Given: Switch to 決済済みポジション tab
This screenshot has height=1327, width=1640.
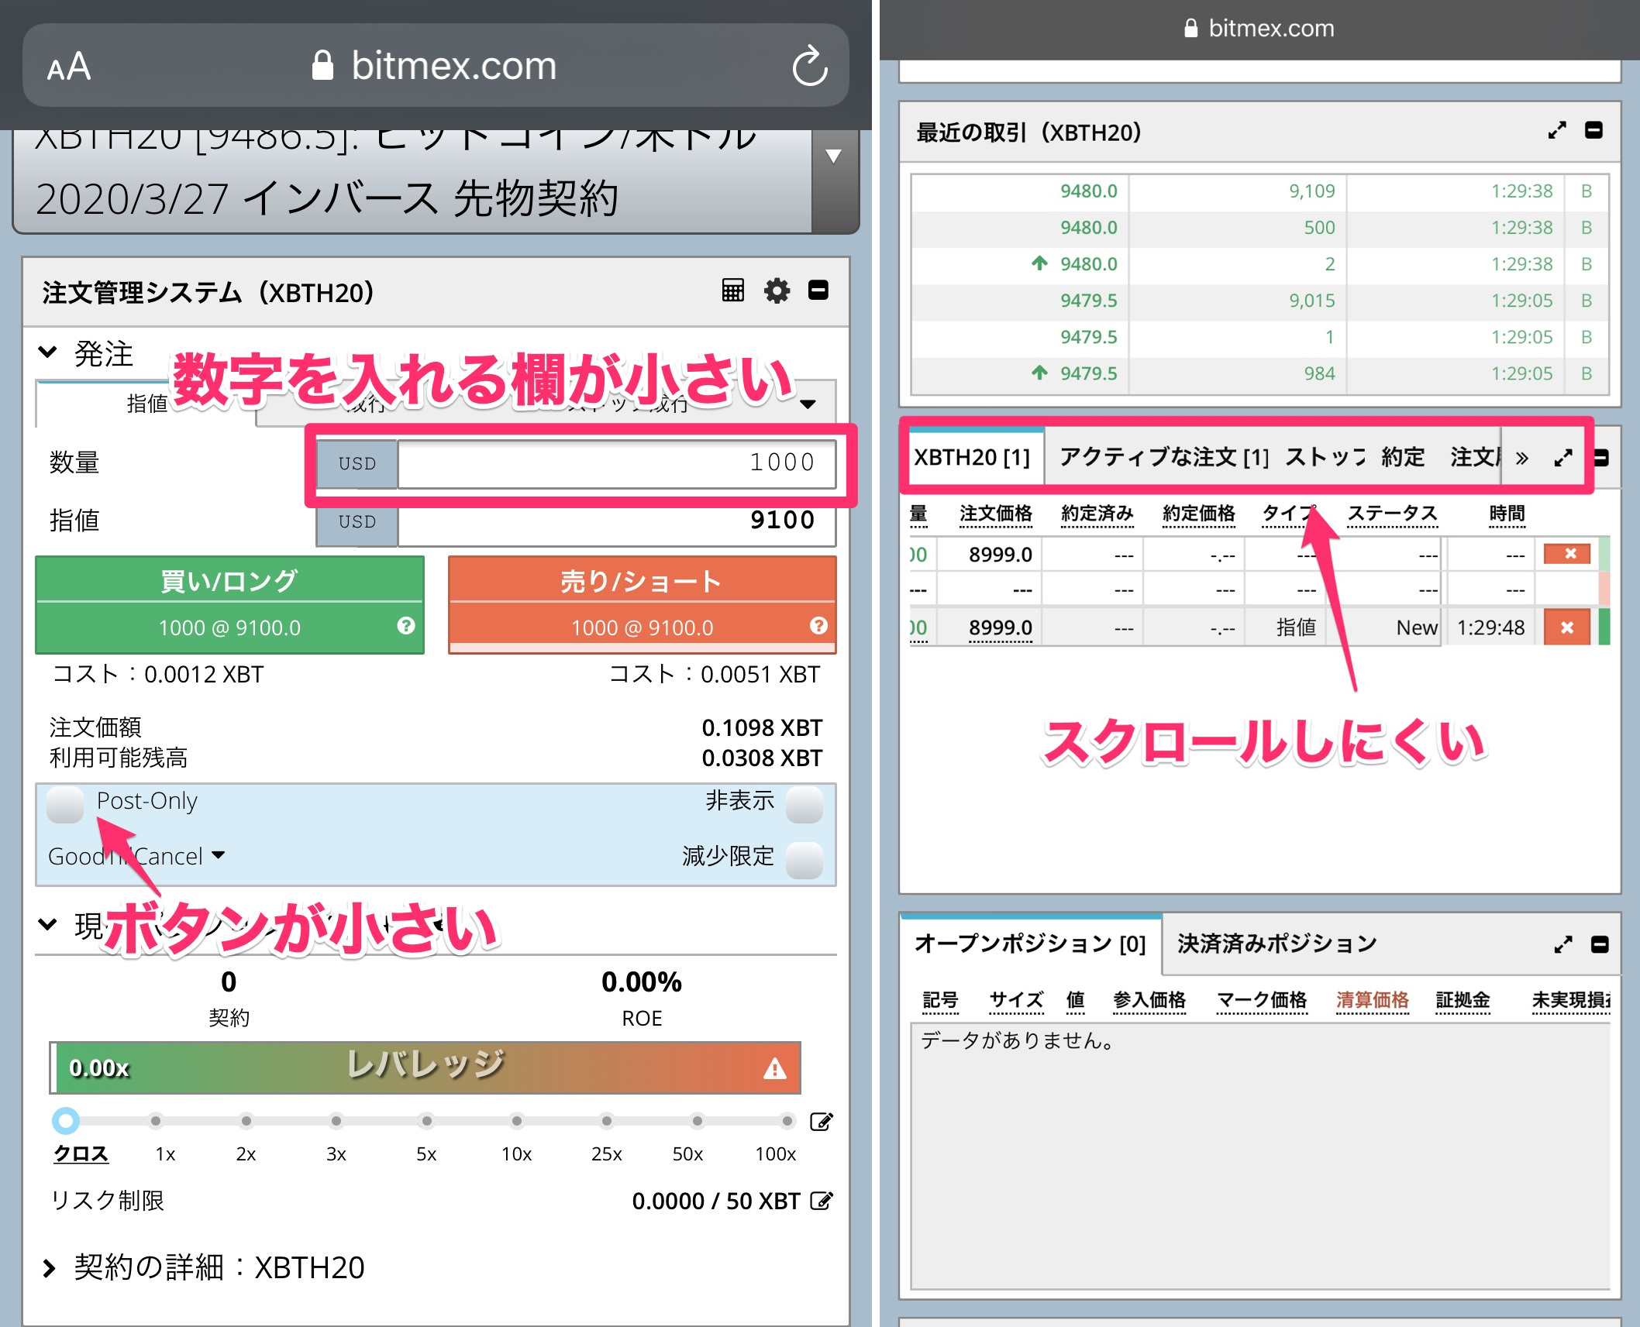Looking at the screenshot, I should [x=1277, y=944].
